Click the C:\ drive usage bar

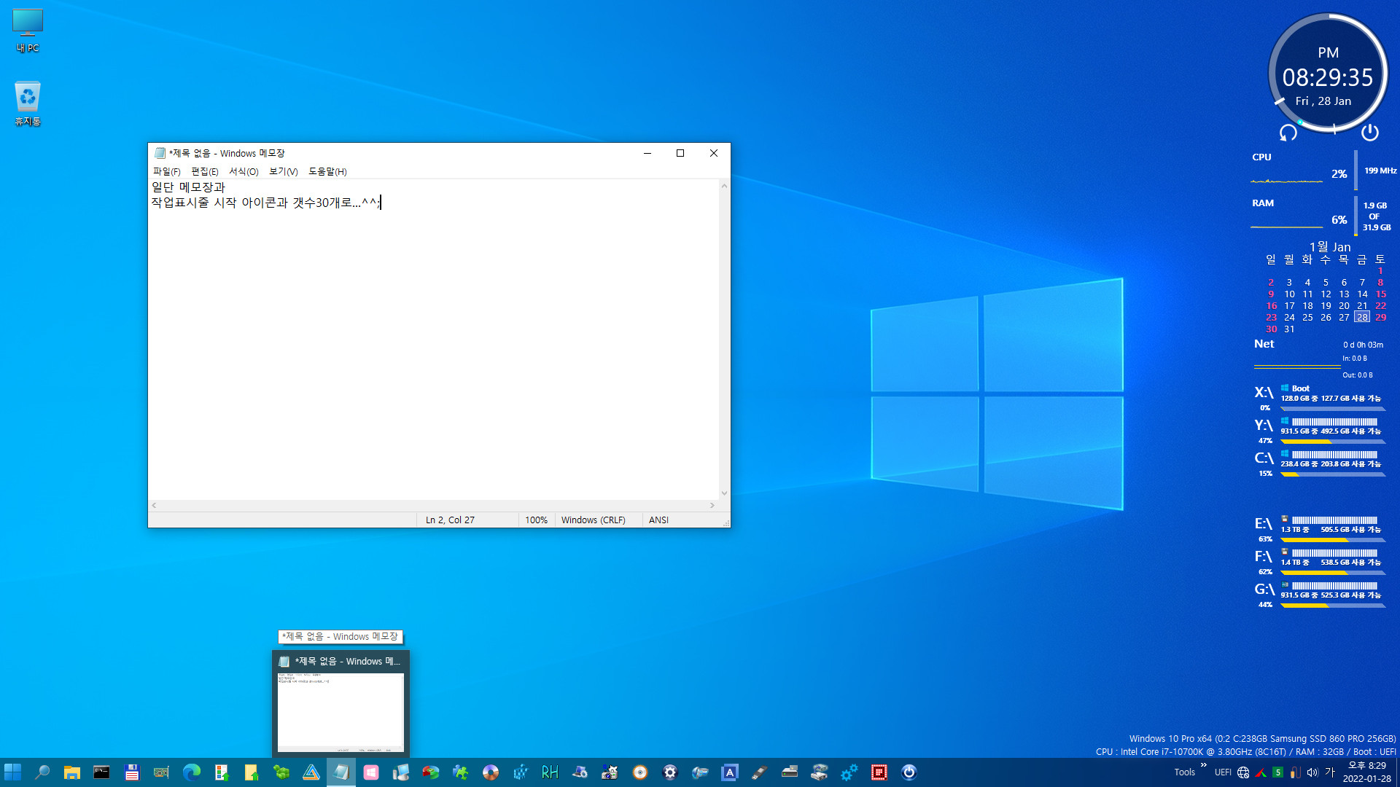1334,474
